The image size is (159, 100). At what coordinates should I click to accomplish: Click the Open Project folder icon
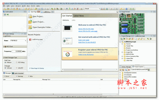click(30, 22)
